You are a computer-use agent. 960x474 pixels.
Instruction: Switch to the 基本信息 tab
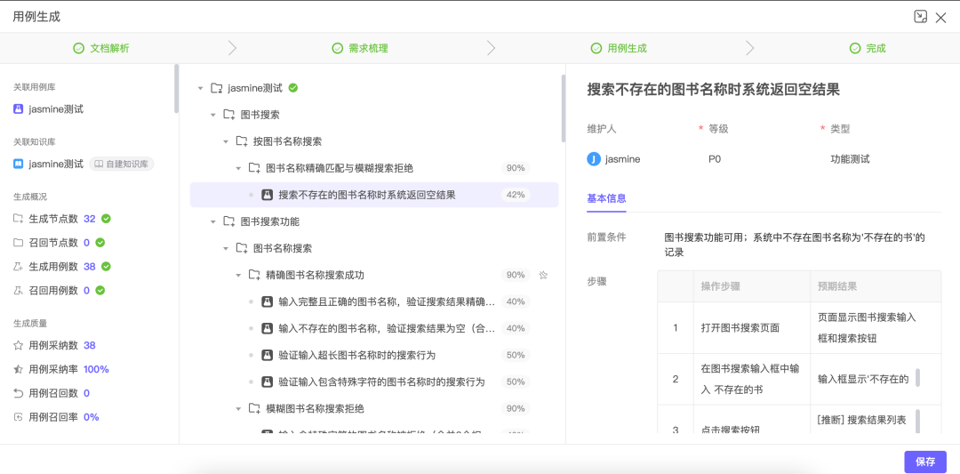[x=606, y=198]
